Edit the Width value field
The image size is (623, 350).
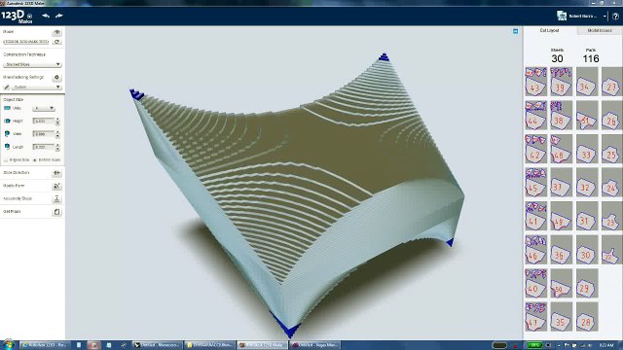click(44, 134)
